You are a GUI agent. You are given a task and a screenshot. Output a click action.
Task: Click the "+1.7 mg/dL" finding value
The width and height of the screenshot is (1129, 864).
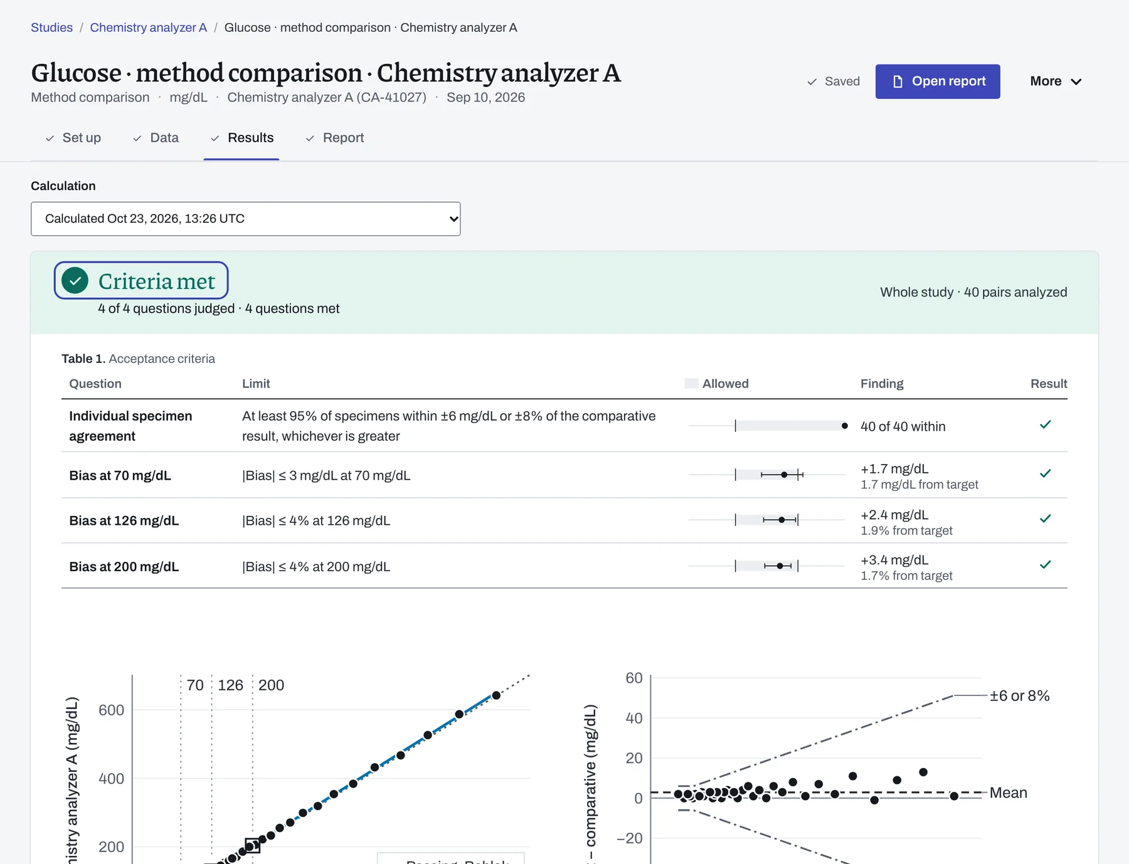tap(894, 469)
